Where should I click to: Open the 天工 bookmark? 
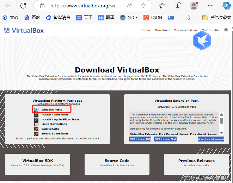pos(84,18)
